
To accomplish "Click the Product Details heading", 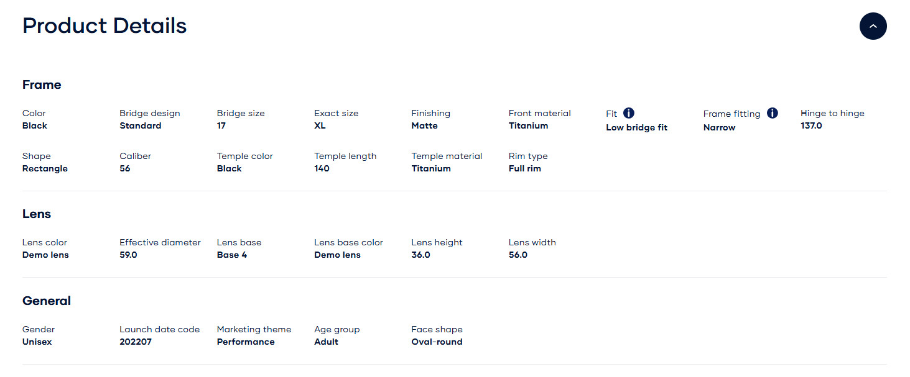I will click(x=104, y=25).
